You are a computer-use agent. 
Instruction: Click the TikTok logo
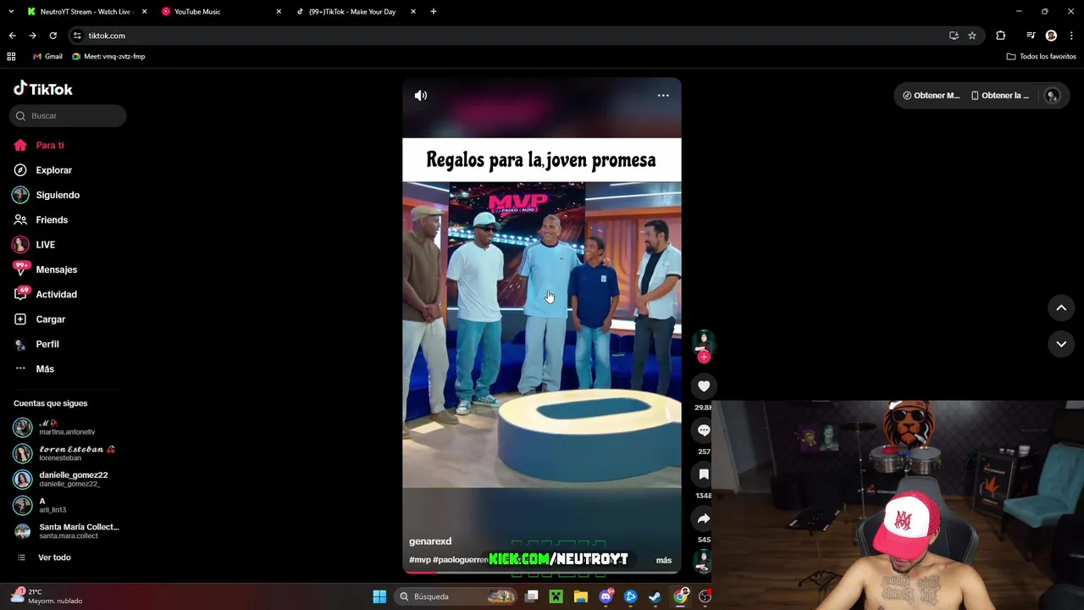pos(43,89)
